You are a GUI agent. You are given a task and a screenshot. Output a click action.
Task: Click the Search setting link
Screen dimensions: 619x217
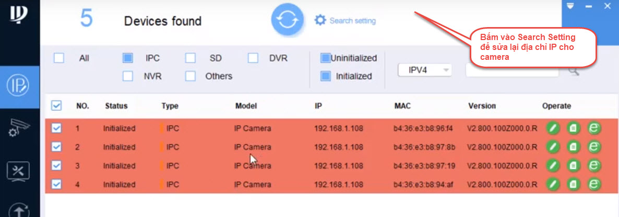(352, 20)
